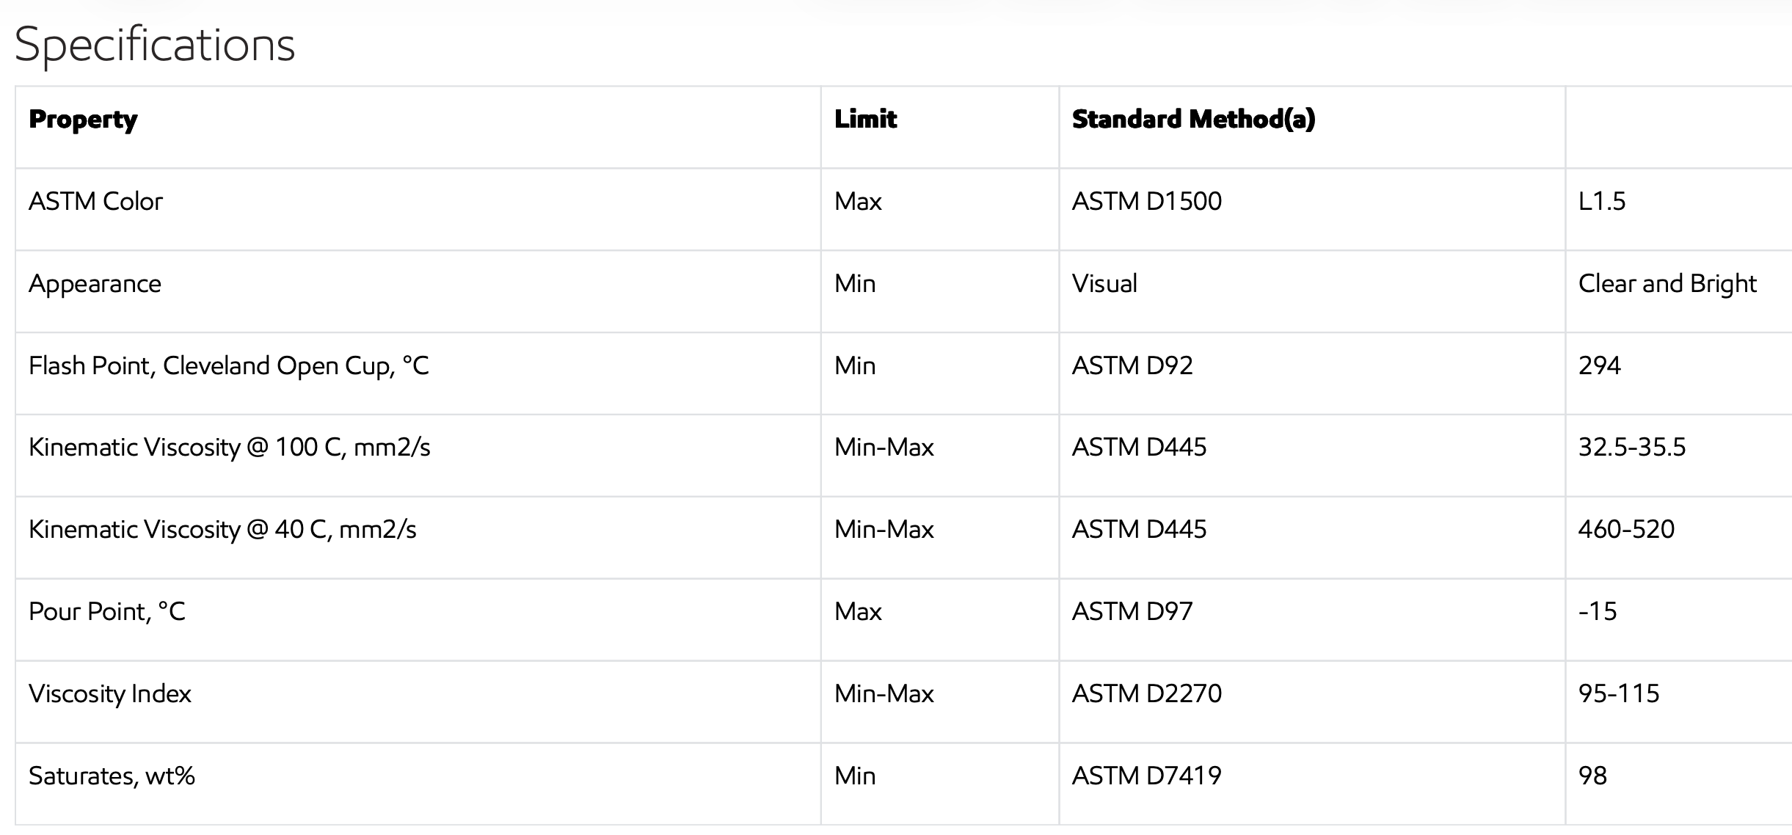
Task: Select Kinematic Viscosity @ 100 C cell
Action: (x=229, y=448)
